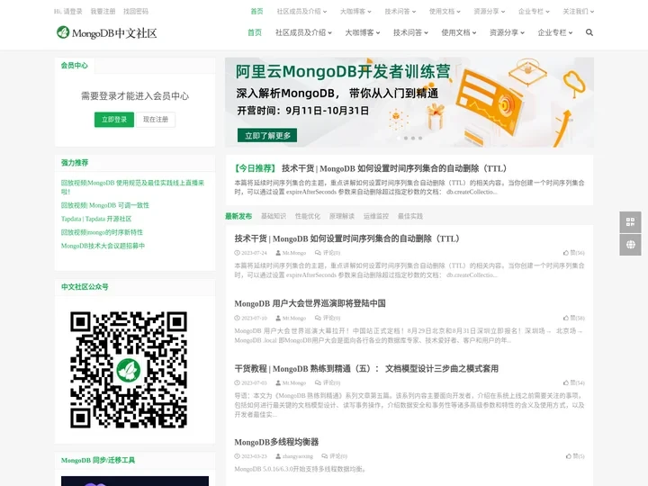Expand 技术问答 dropdown in the main header
Viewport: 648px width, 486px height.
tap(410, 32)
